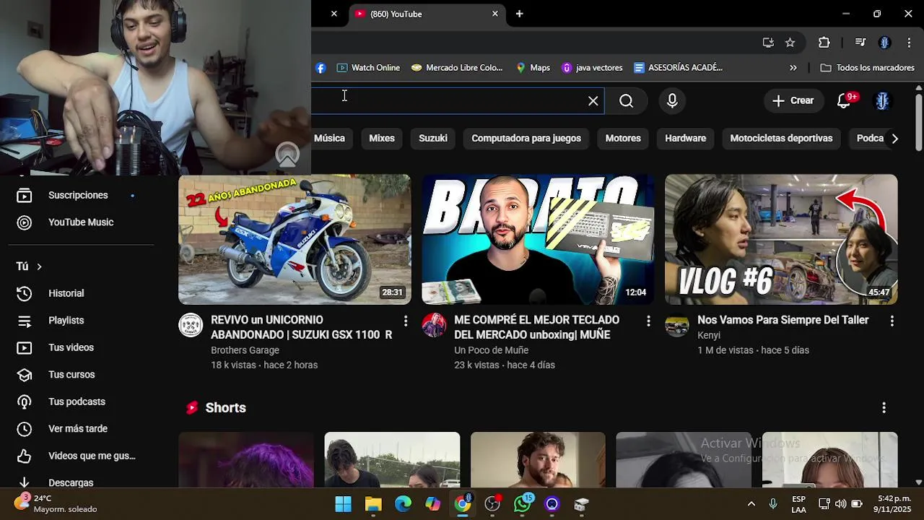
Task: Open the VLOG #6 video thumbnail
Action: point(781,239)
